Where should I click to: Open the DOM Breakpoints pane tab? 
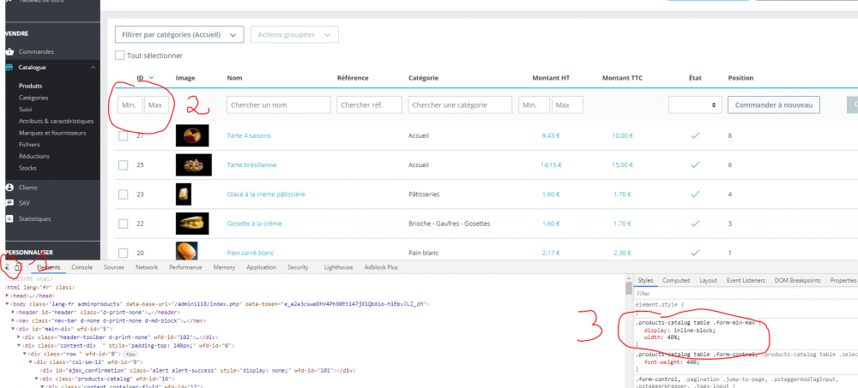click(797, 280)
